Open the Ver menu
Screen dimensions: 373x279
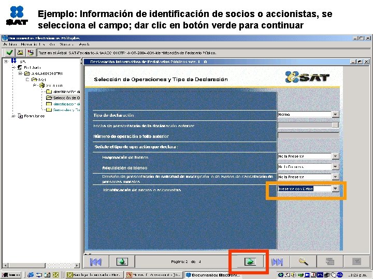click(x=52, y=44)
